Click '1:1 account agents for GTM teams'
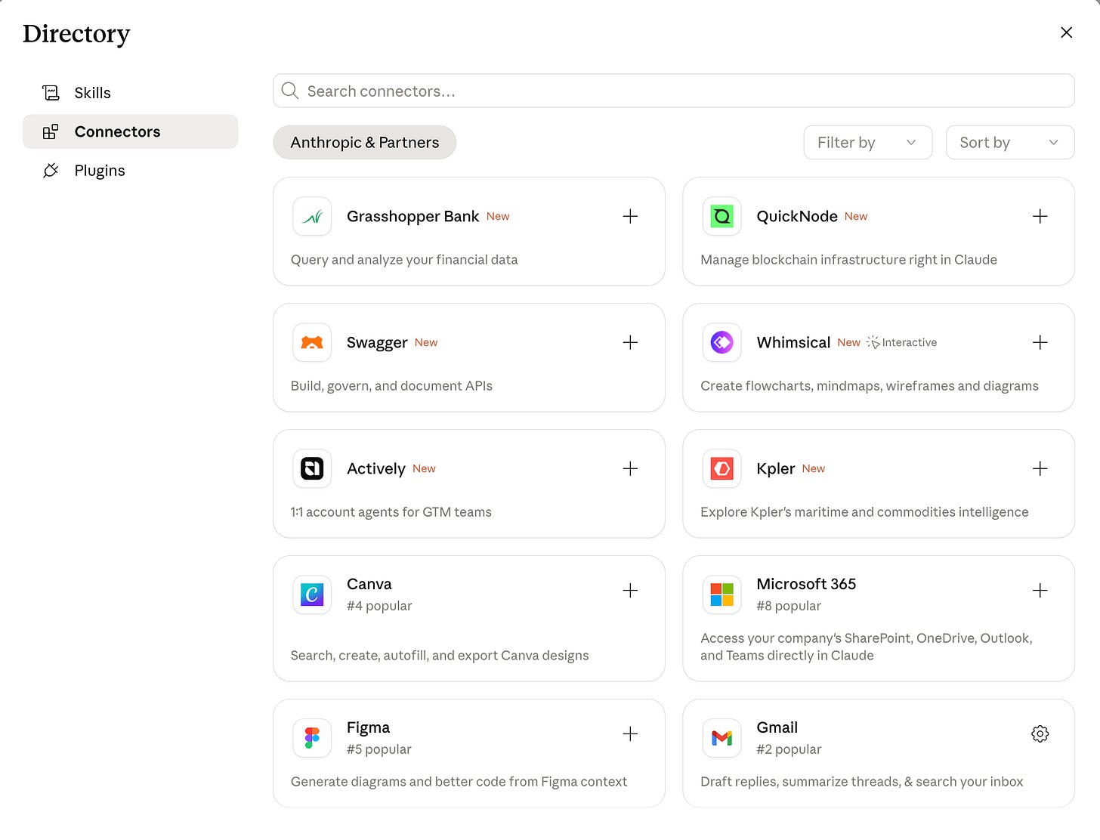1100x840 pixels. click(391, 512)
